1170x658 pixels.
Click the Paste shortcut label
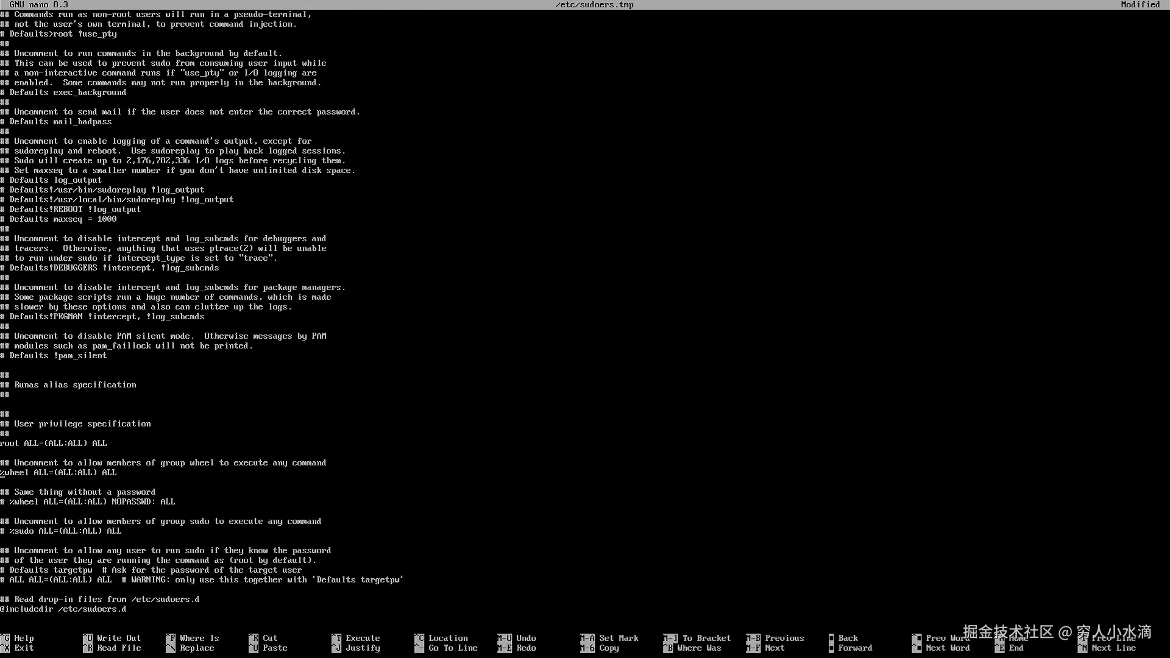(274, 648)
